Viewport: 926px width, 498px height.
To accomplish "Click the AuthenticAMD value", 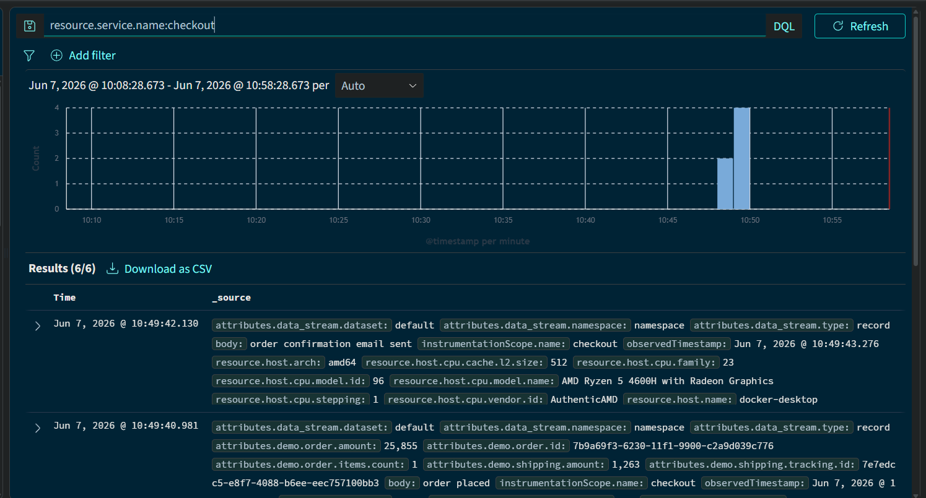I will (583, 399).
